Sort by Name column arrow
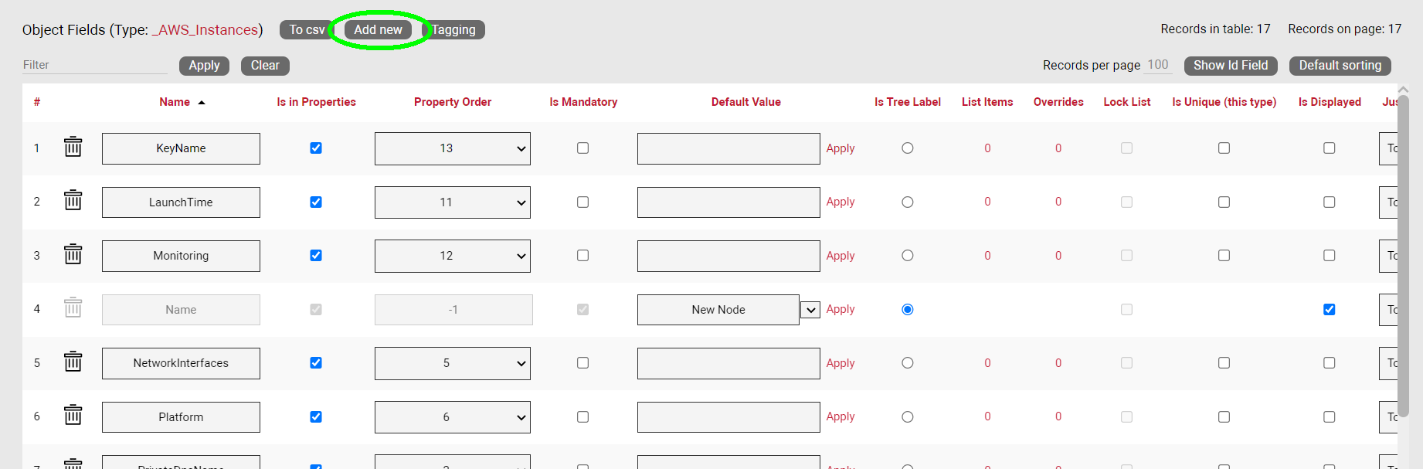 (x=202, y=102)
